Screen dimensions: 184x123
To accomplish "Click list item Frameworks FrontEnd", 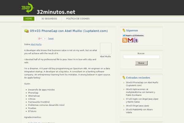I will (x=39, y=102).
